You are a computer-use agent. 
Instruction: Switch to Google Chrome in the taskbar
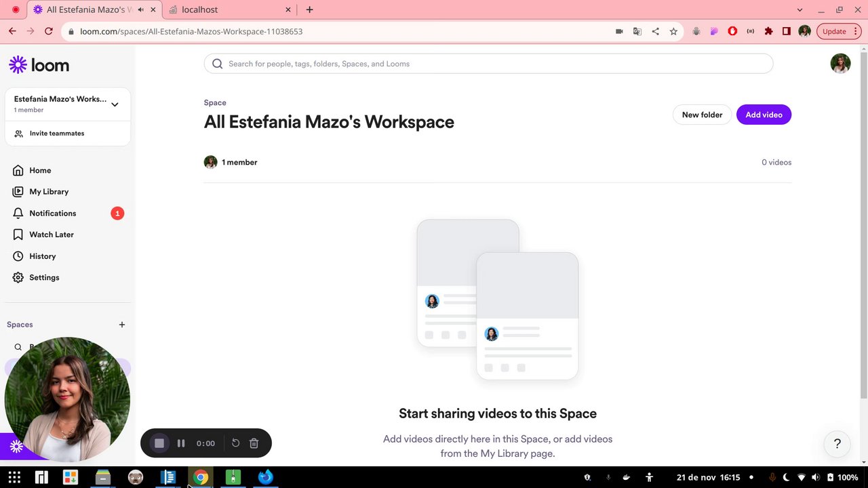[201, 477]
